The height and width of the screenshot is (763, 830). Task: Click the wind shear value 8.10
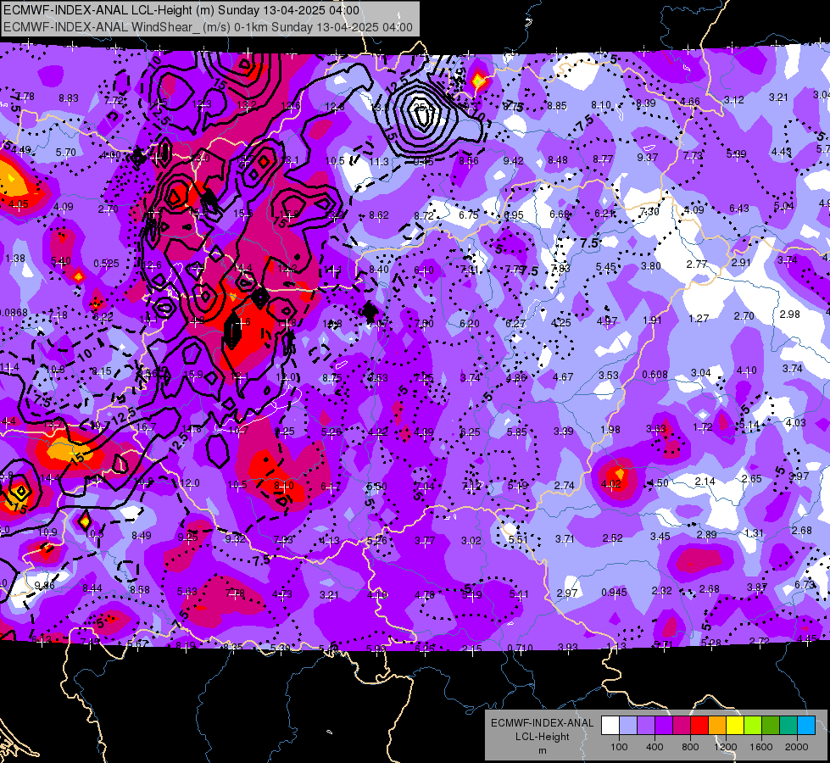click(x=601, y=105)
